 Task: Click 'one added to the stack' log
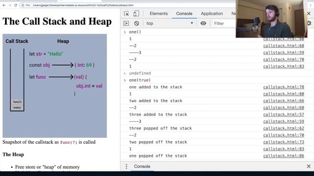tap(156, 87)
